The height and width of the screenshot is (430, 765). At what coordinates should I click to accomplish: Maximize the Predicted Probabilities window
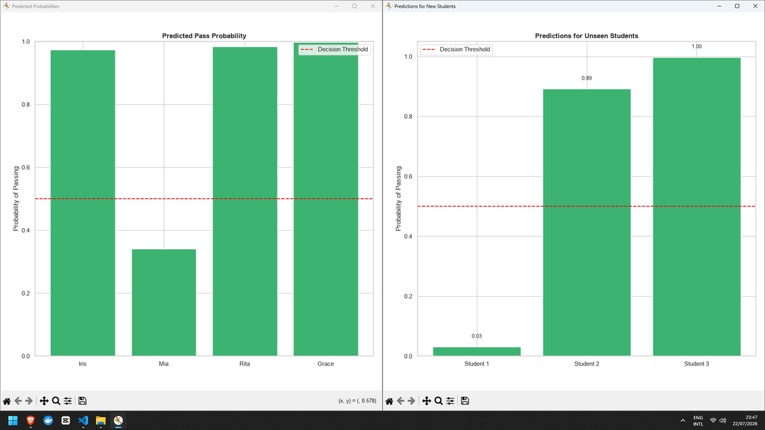pyautogui.click(x=354, y=6)
